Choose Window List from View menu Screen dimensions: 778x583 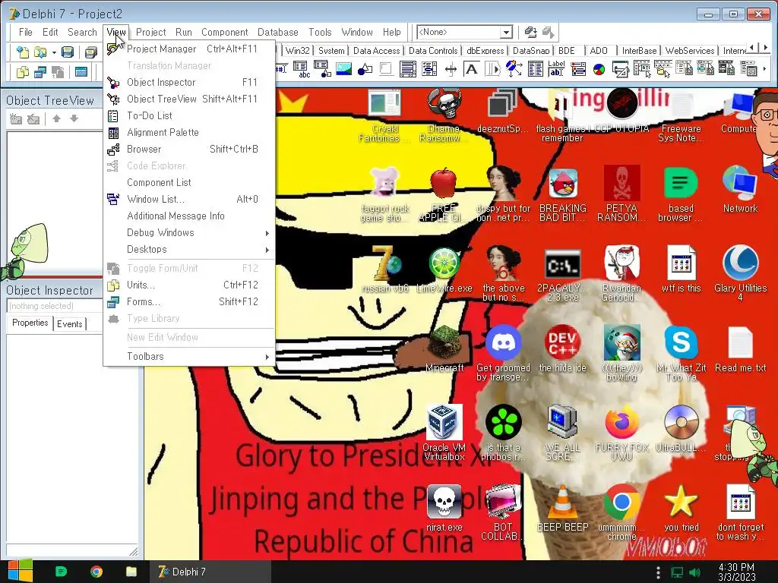pyautogui.click(x=191, y=200)
